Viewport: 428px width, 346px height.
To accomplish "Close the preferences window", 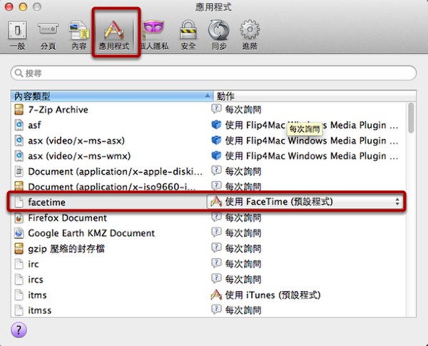I will click(9, 7).
